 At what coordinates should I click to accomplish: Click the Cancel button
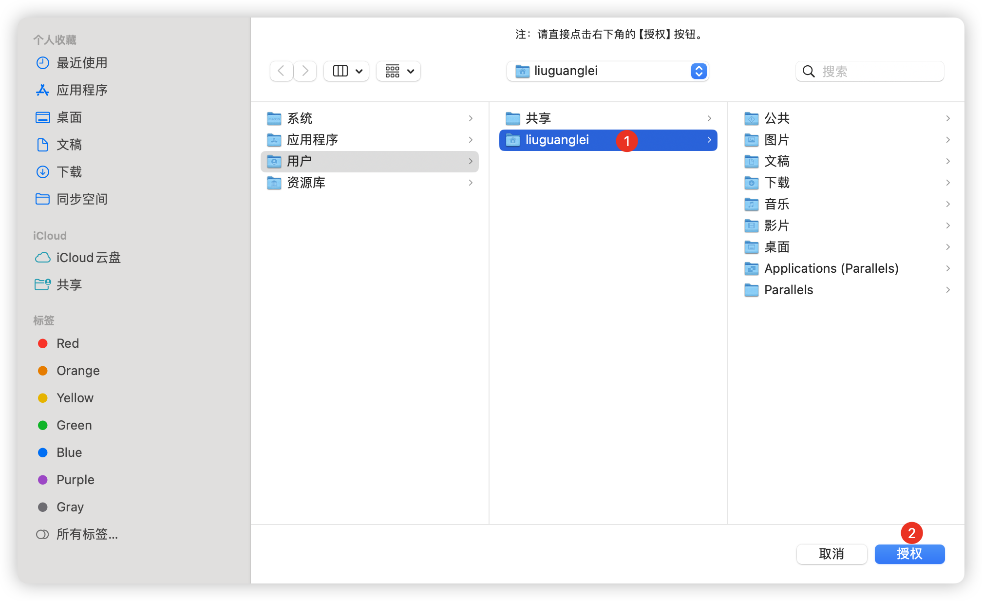[x=831, y=554]
